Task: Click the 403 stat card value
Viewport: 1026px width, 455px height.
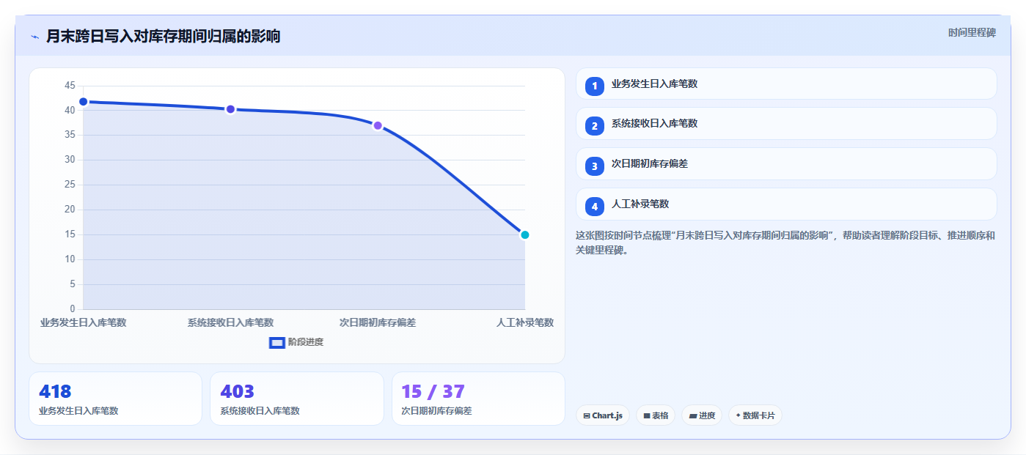Action: [237, 392]
